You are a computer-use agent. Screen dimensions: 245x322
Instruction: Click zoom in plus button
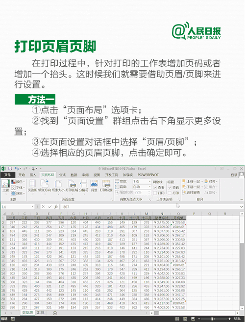tap(230, 319)
